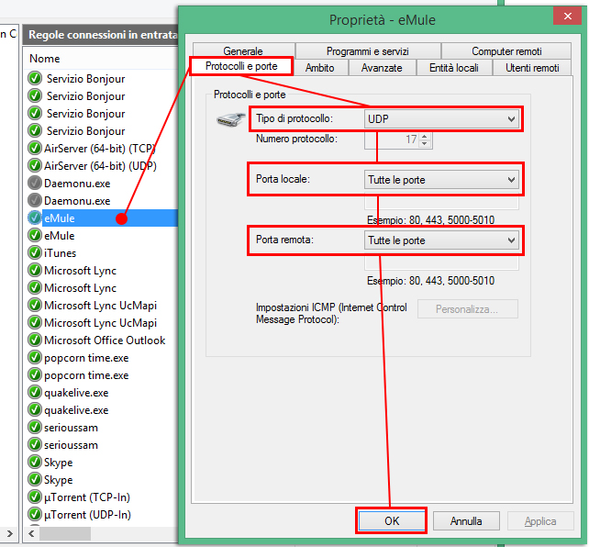Click the check icon of the selected eMule rule

coord(35,218)
